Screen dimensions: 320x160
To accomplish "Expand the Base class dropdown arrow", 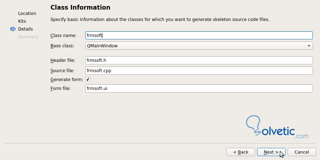I will coord(309,46).
